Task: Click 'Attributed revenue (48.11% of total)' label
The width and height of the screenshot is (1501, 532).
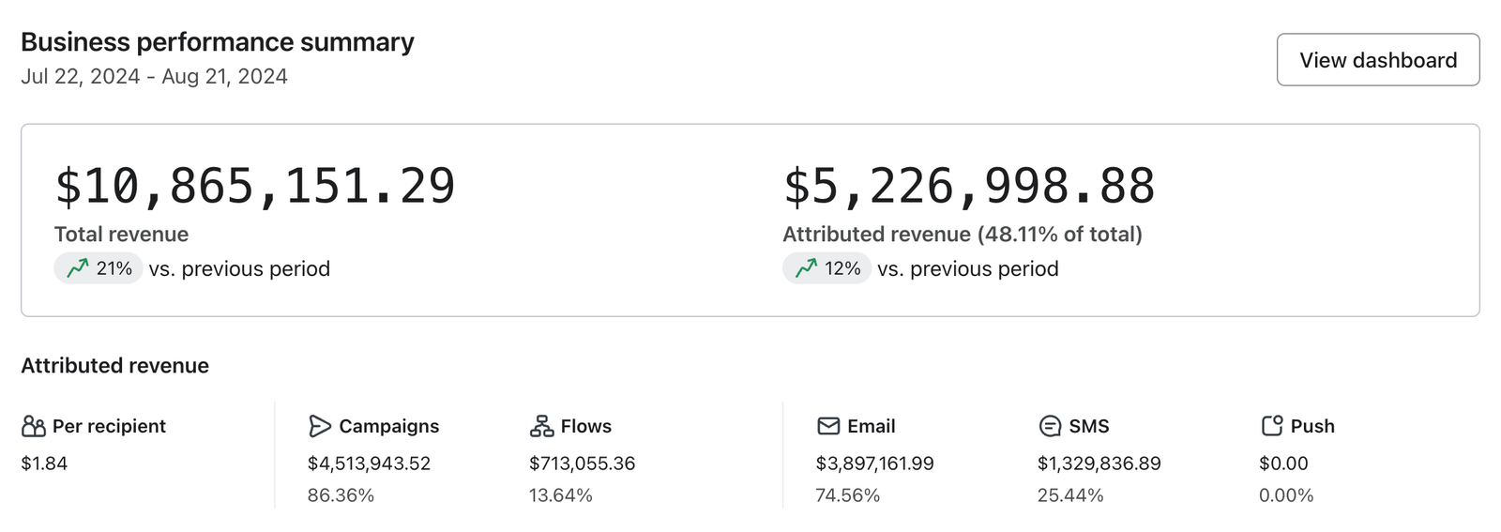Action: point(963,235)
